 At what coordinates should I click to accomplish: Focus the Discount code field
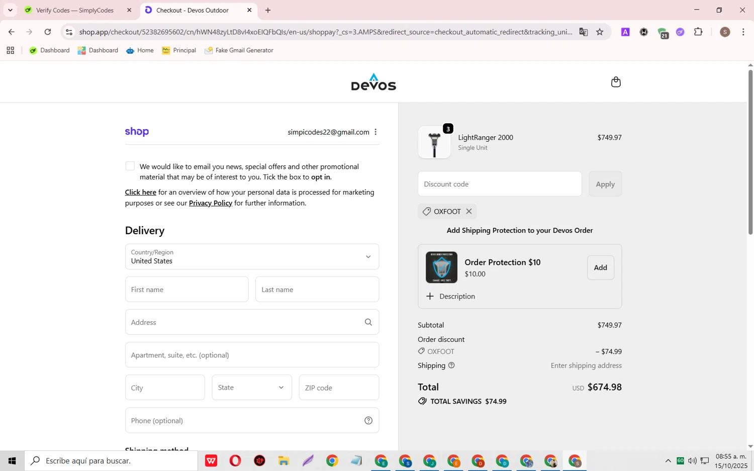tap(500, 184)
